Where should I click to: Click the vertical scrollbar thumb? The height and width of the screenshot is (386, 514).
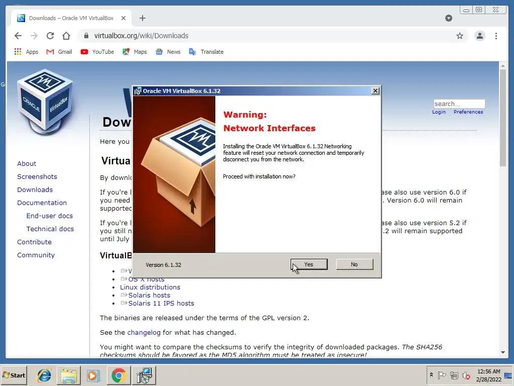click(503, 118)
